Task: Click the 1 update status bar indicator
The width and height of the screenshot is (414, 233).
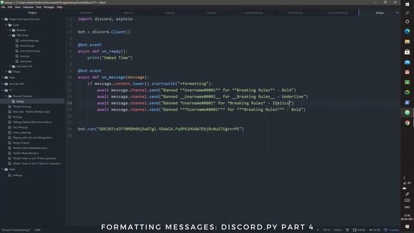Action: tap(391, 230)
